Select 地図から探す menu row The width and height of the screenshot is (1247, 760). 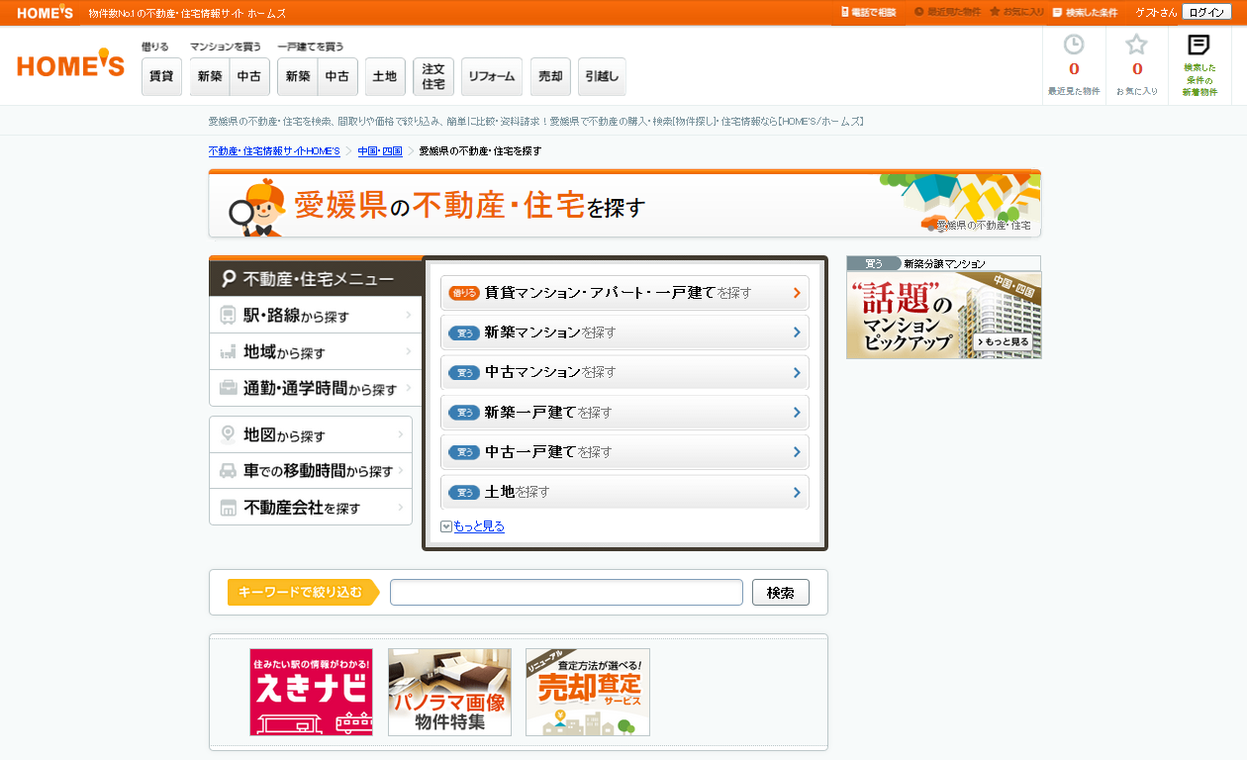pyautogui.click(x=311, y=434)
